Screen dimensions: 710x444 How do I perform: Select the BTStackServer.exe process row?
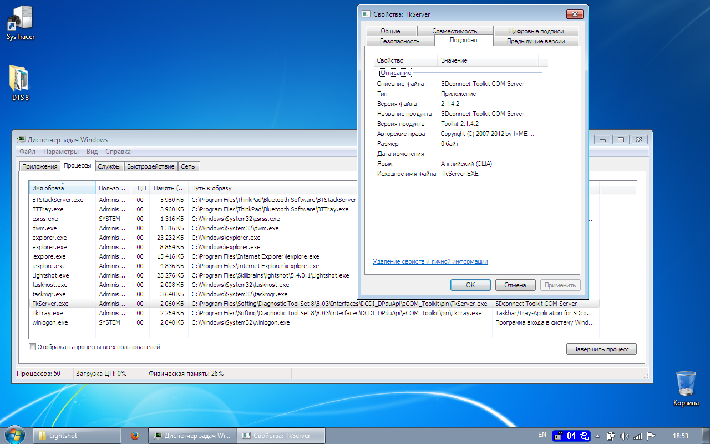[x=314, y=200]
